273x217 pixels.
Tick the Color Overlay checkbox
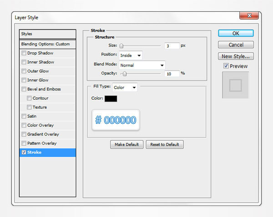(x=24, y=125)
